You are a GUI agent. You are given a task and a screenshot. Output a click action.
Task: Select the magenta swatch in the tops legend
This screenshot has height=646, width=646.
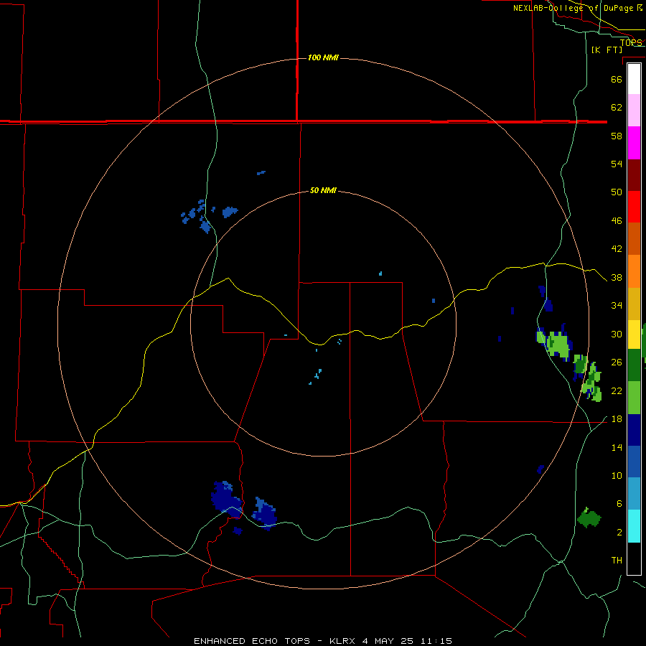634,143
